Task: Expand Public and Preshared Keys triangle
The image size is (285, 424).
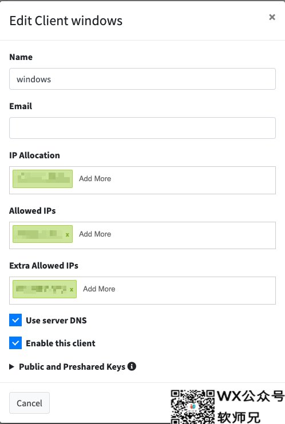Action: pos(11,367)
